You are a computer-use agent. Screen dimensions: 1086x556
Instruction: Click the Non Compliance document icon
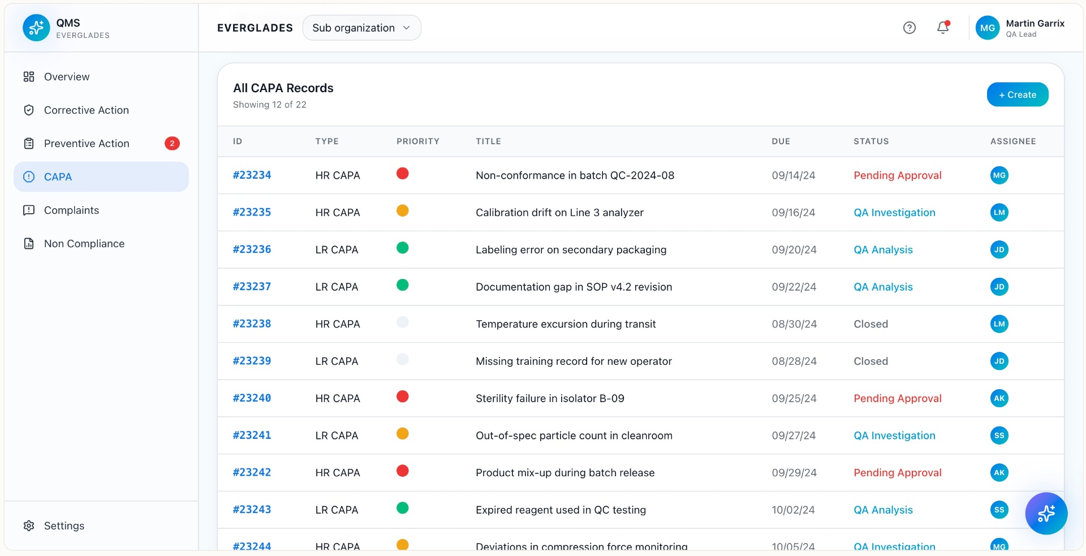tap(29, 244)
